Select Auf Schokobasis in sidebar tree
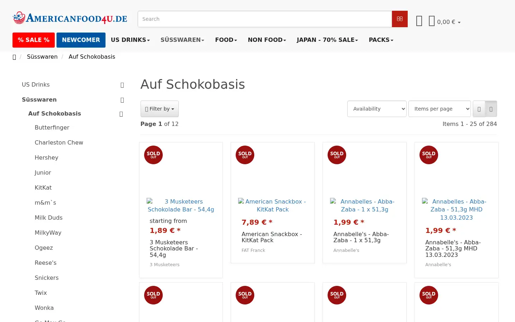 [x=55, y=114]
